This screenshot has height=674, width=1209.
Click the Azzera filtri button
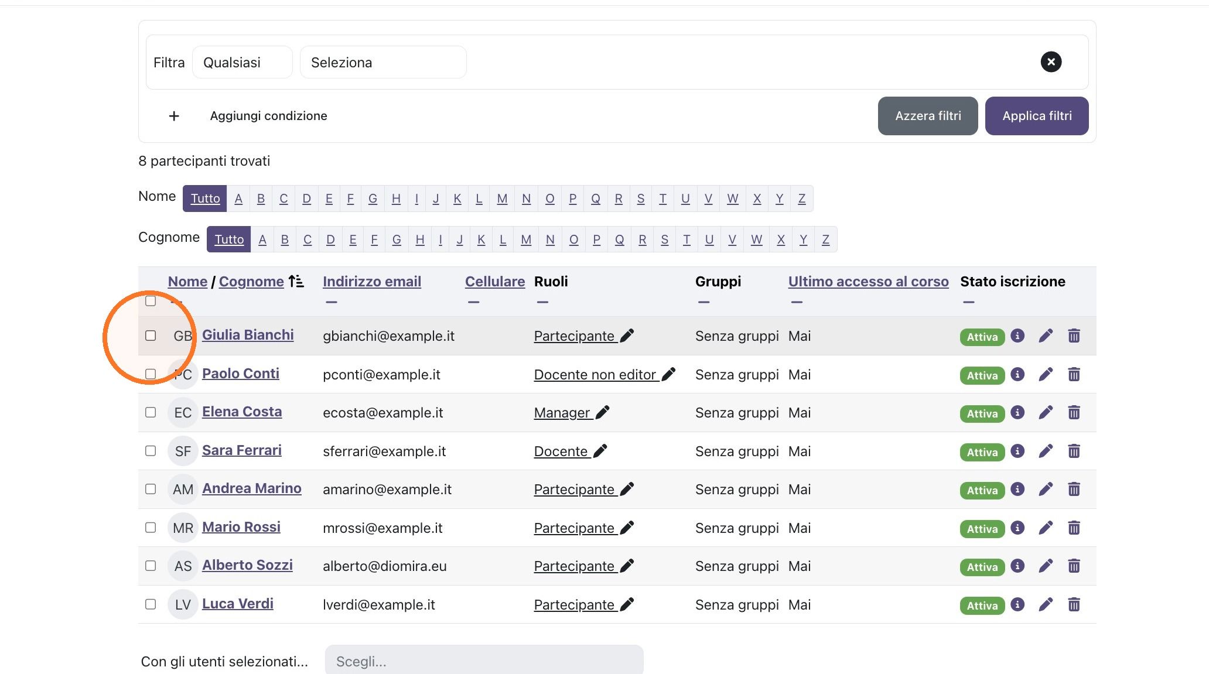(x=928, y=116)
